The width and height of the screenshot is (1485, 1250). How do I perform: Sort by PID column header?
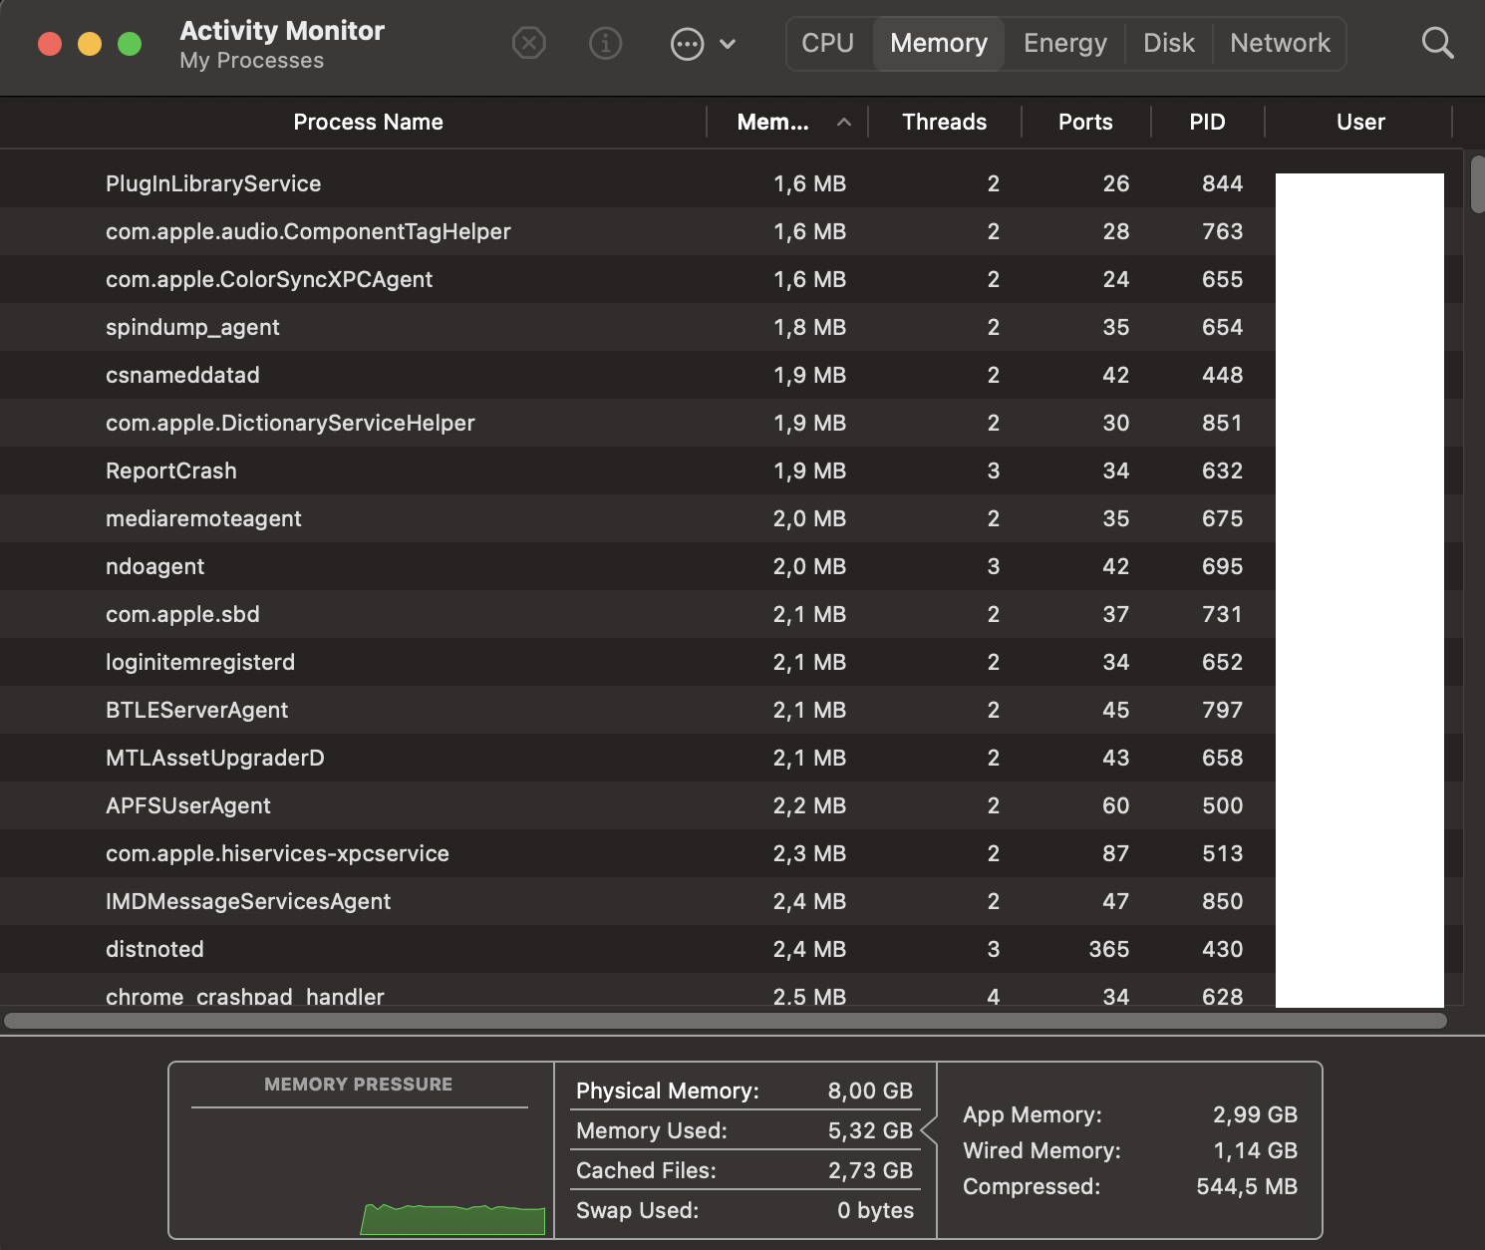click(x=1207, y=123)
